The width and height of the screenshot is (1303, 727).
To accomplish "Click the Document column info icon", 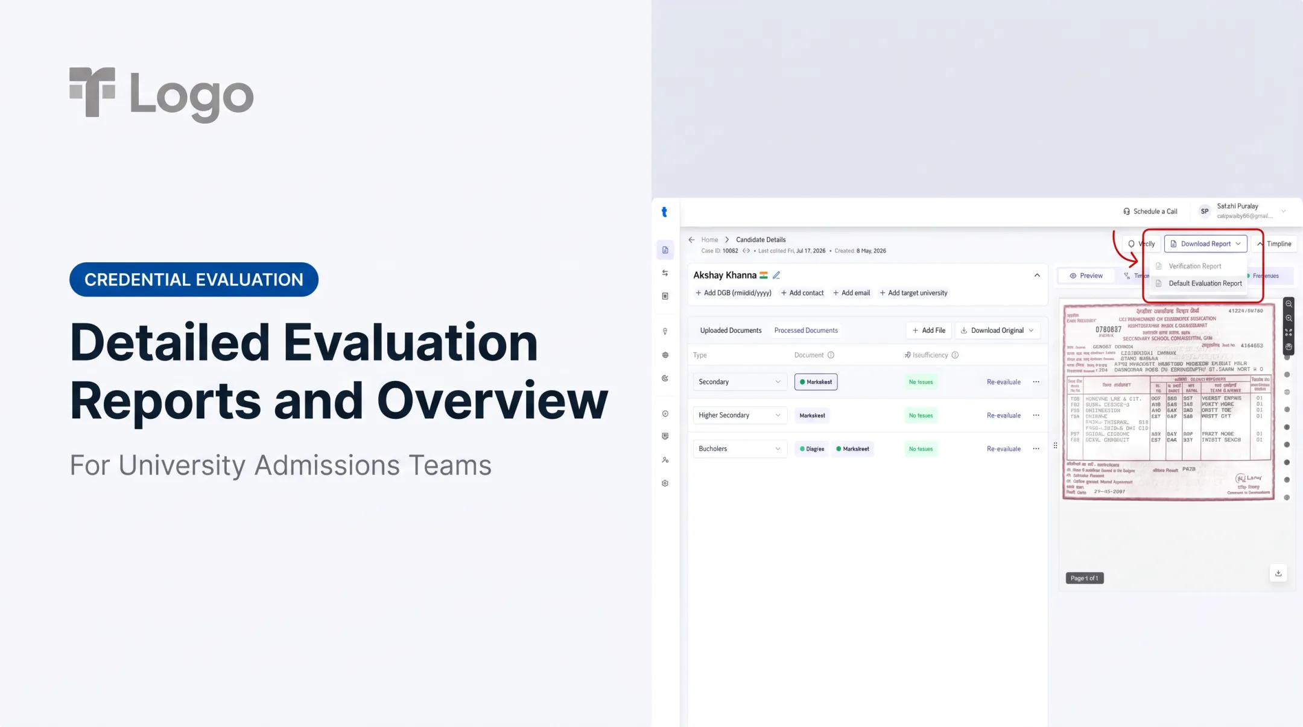I will (x=831, y=355).
